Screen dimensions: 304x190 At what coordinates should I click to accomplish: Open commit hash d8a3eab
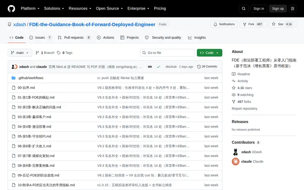point(171,67)
